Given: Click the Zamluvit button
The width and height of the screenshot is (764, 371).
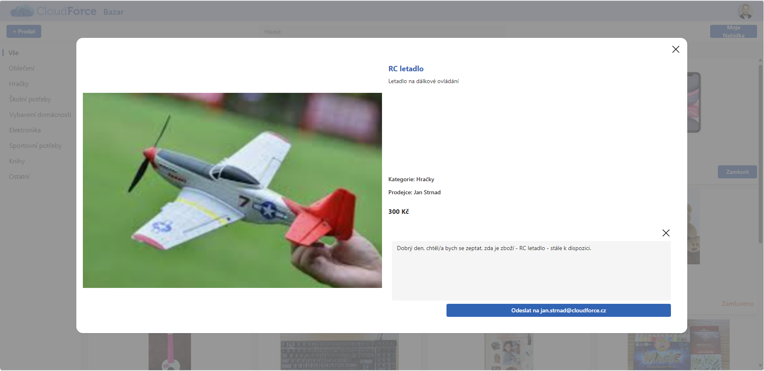Looking at the screenshot, I should [737, 172].
